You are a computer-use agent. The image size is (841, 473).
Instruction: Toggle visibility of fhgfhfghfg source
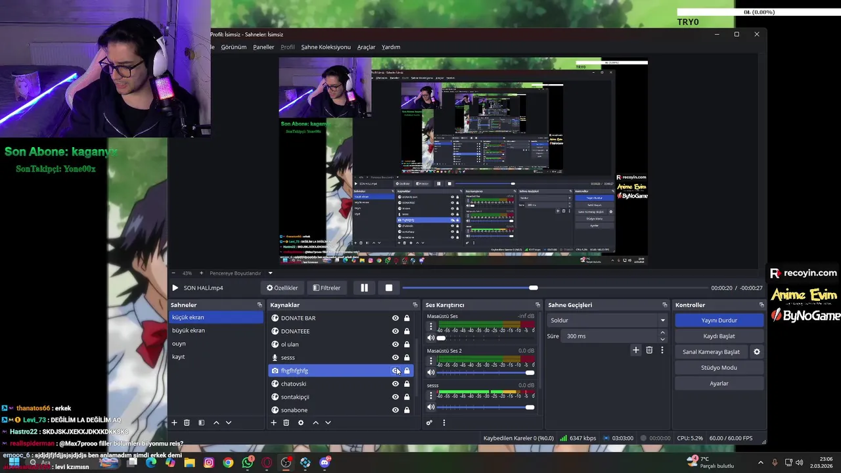point(396,371)
